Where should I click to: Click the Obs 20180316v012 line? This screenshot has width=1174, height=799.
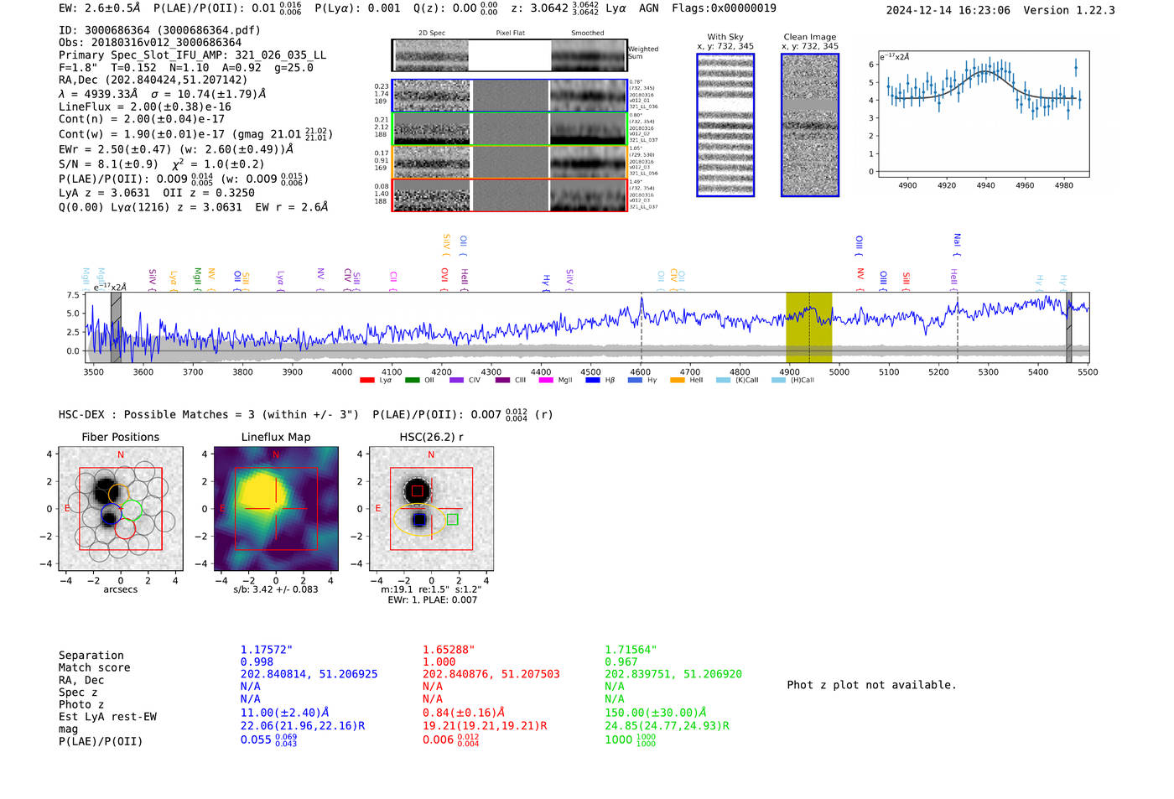150,43
